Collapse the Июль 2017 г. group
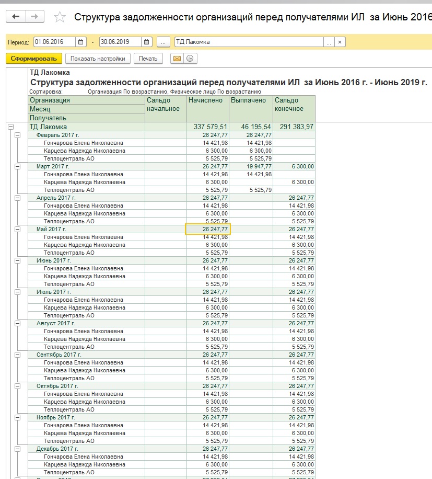The height and width of the screenshot is (479, 432). tap(18, 292)
